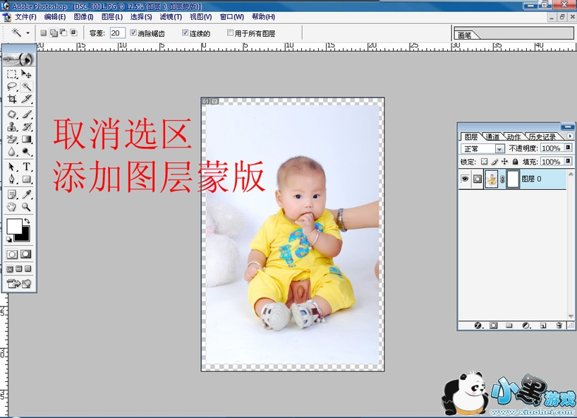
Task: Choose Add to Selection mode
Action: pos(54,32)
